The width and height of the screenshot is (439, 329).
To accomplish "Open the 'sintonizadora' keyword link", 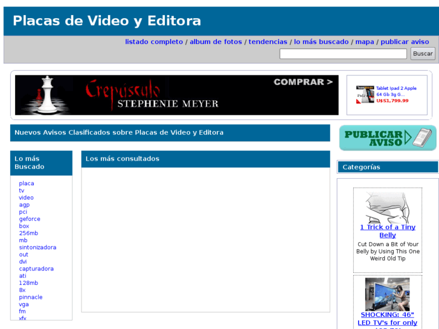I will pos(38,248).
